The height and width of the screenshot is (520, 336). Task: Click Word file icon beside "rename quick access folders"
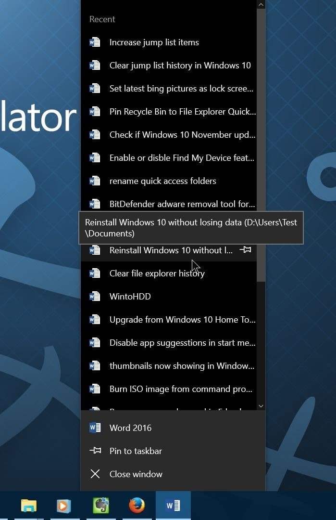pyautogui.click(x=95, y=181)
